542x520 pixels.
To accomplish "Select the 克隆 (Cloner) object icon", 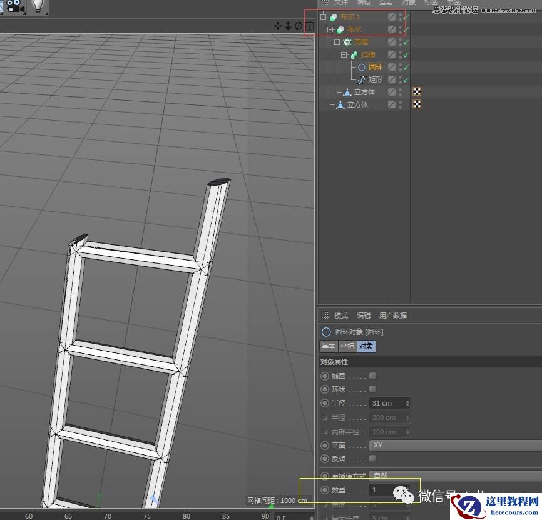I will click(347, 41).
